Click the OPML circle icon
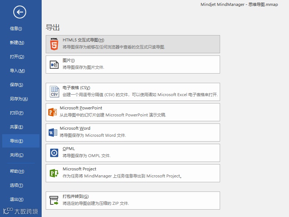The image size is (289, 217). pos(54,153)
